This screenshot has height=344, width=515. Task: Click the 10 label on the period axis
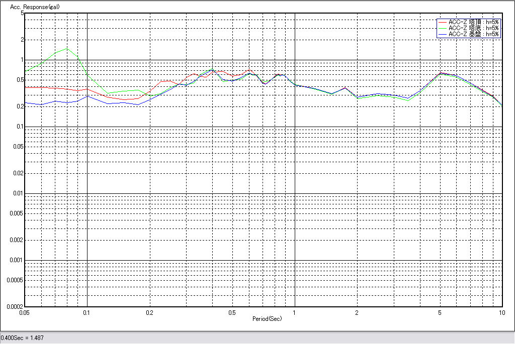pyautogui.click(x=501, y=312)
